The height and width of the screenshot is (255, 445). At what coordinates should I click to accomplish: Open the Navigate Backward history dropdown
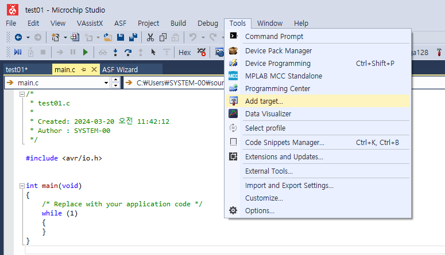pos(28,37)
